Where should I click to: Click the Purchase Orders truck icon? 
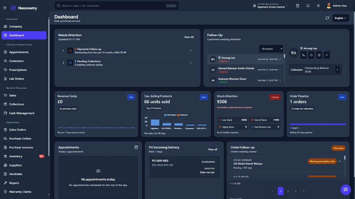5,139
